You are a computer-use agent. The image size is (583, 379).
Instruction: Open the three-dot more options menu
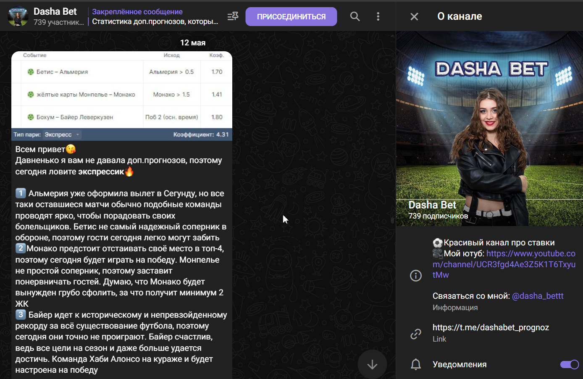click(378, 16)
